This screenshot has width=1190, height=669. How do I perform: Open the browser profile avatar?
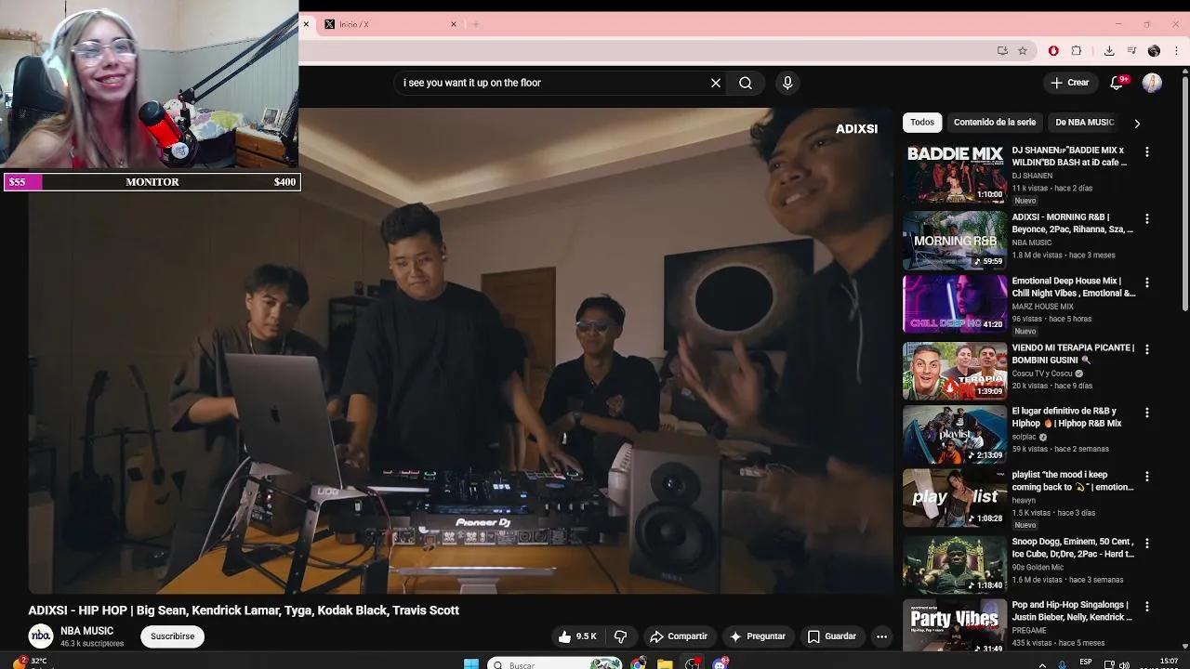(1154, 51)
